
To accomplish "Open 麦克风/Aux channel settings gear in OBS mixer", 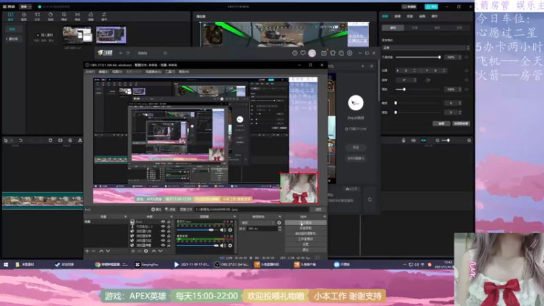I will pyautogui.click(x=230, y=230).
